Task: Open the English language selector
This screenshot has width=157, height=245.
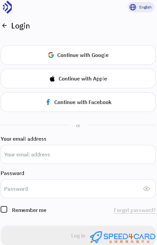Action: (x=141, y=7)
